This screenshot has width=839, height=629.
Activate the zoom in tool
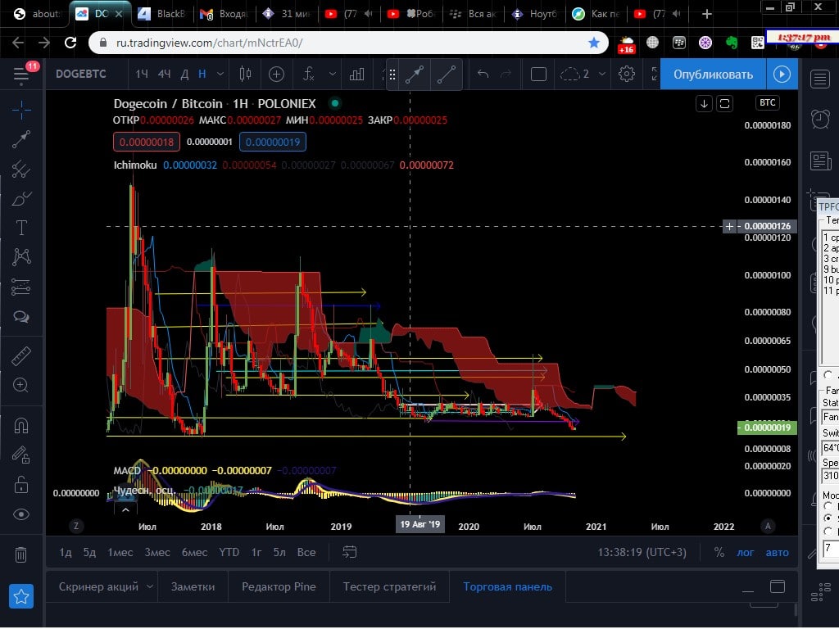(x=21, y=385)
